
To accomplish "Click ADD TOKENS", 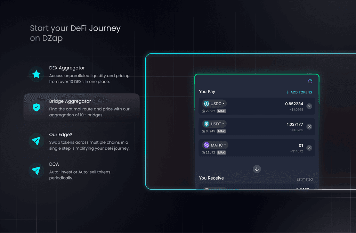I will [x=299, y=92].
